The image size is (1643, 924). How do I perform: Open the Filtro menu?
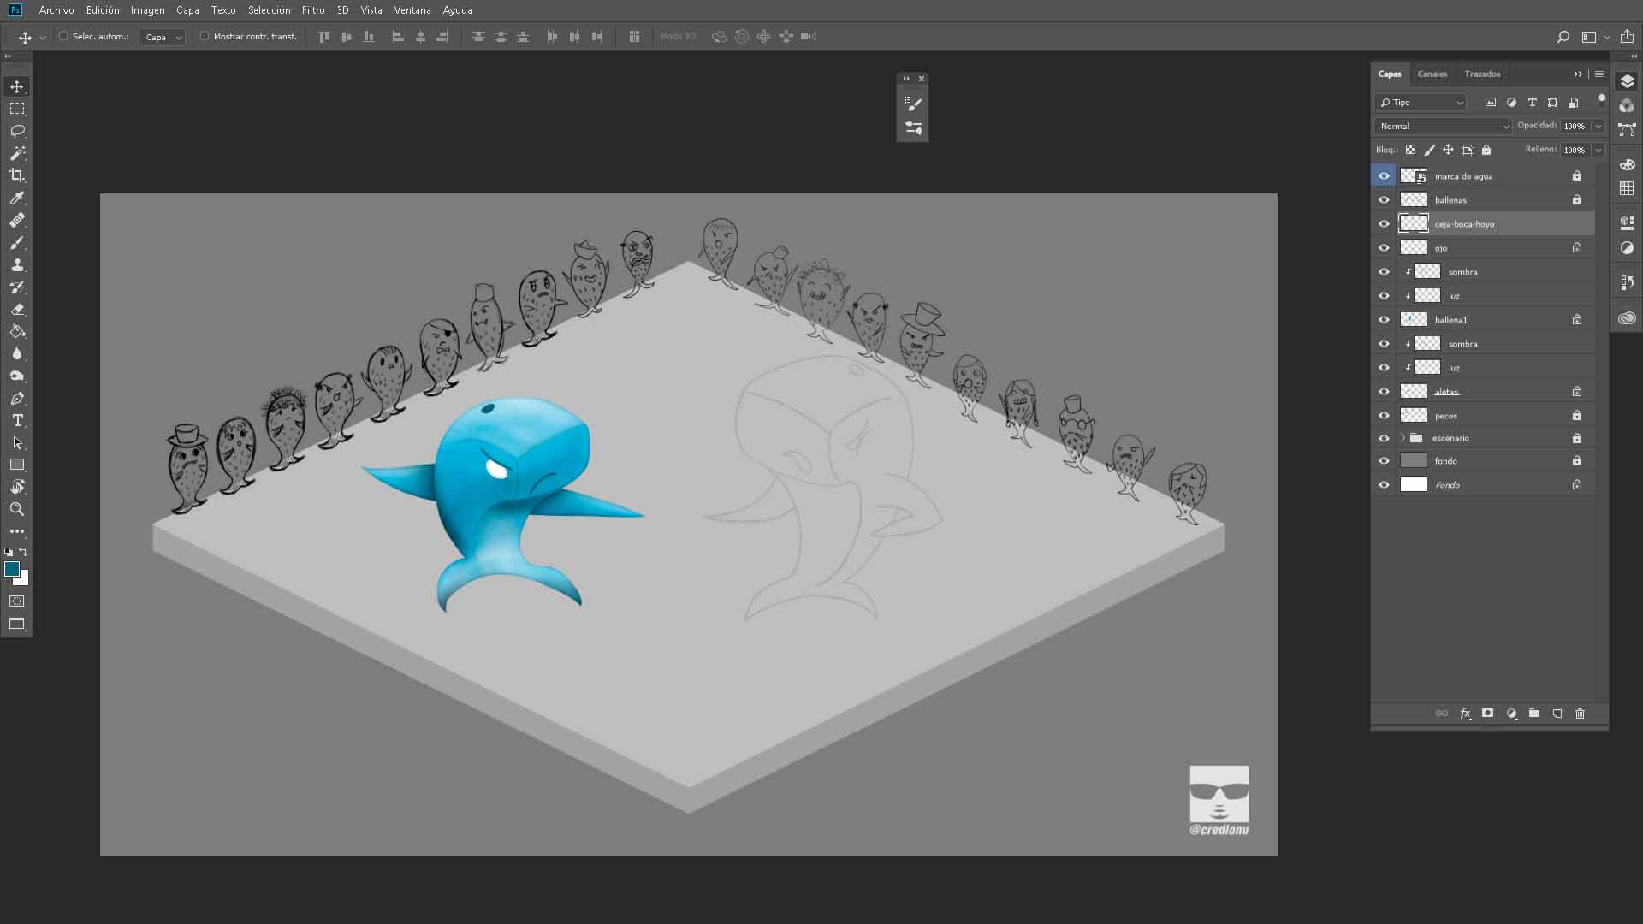[312, 10]
